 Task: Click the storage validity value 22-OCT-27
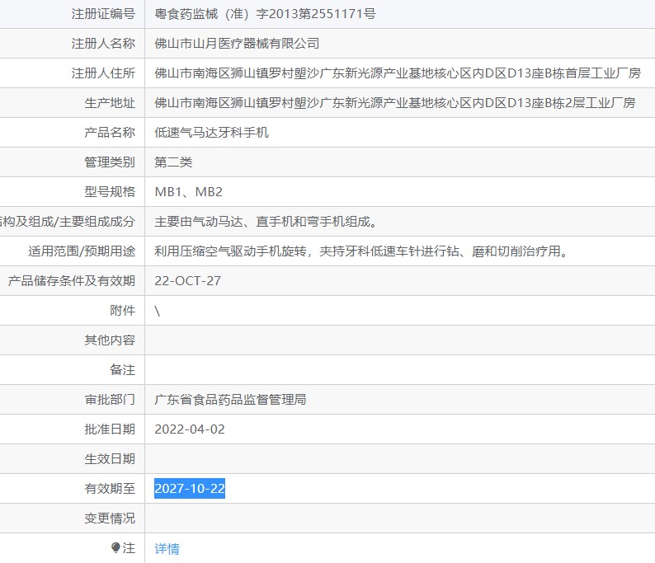click(x=187, y=281)
